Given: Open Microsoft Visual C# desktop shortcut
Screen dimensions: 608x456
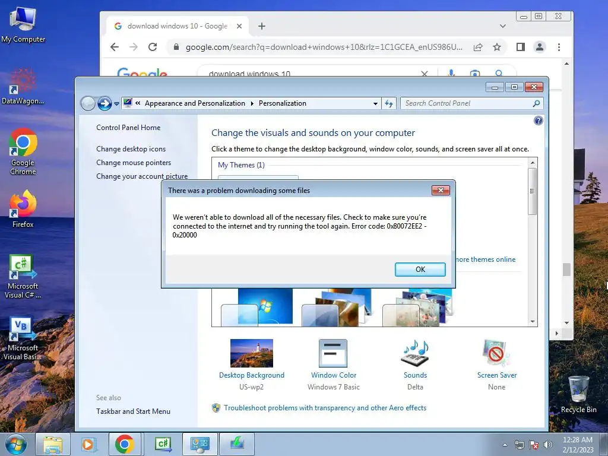Looking at the screenshot, I should [x=23, y=277].
